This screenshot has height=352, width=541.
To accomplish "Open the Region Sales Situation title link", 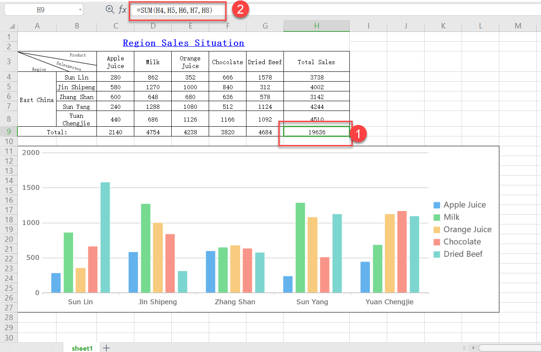I will tap(184, 43).
